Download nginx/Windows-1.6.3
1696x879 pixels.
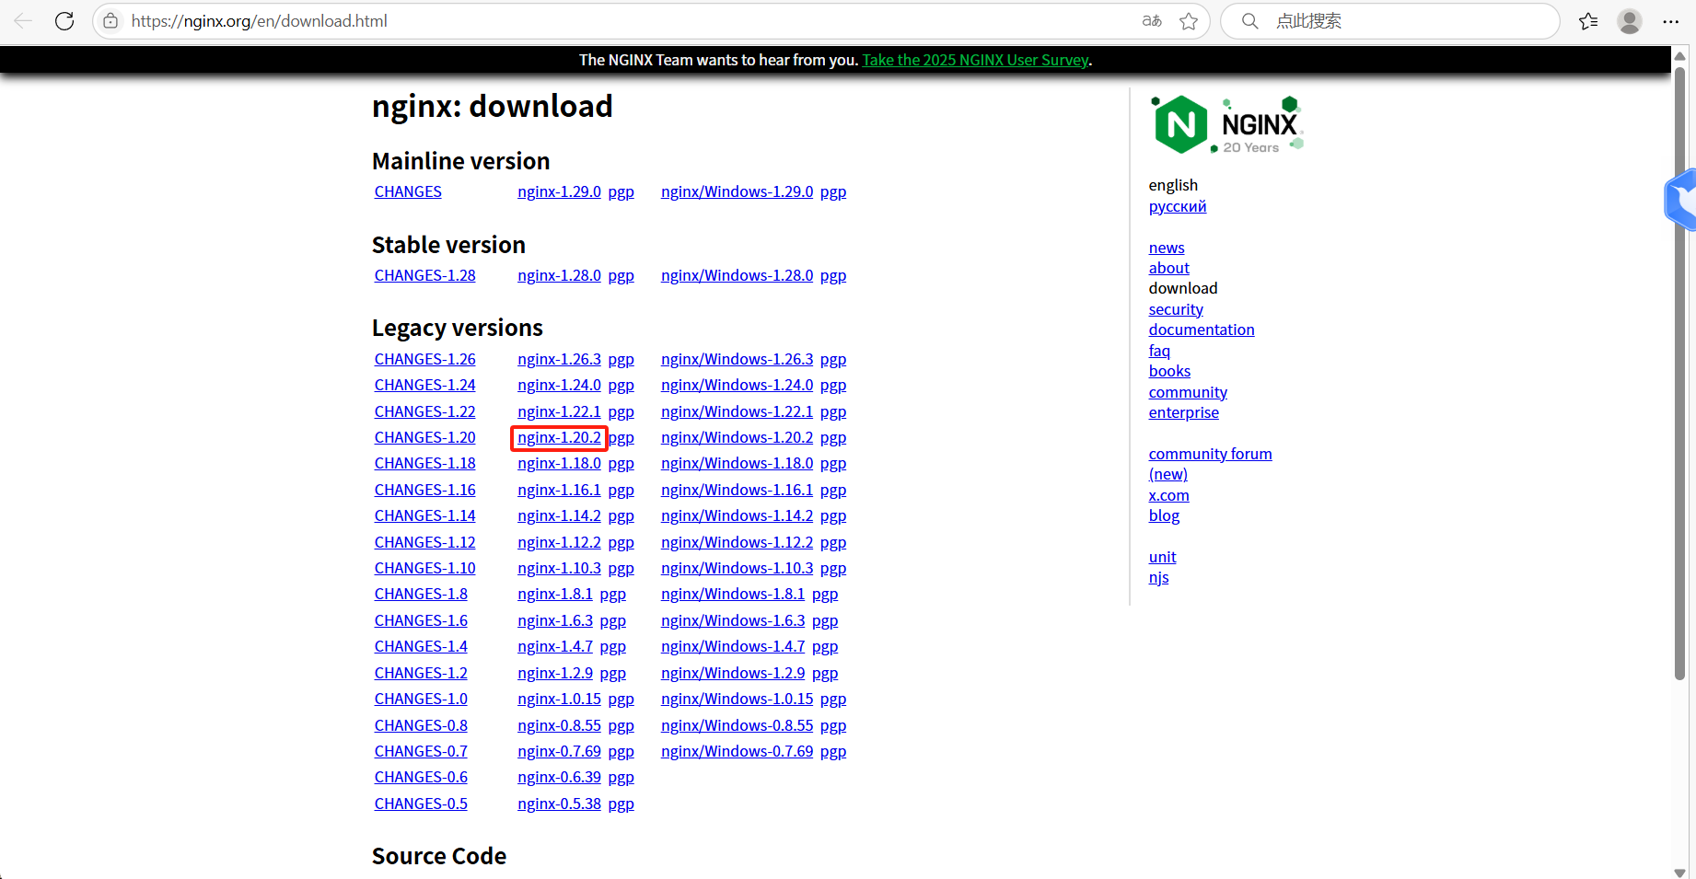pos(733,620)
